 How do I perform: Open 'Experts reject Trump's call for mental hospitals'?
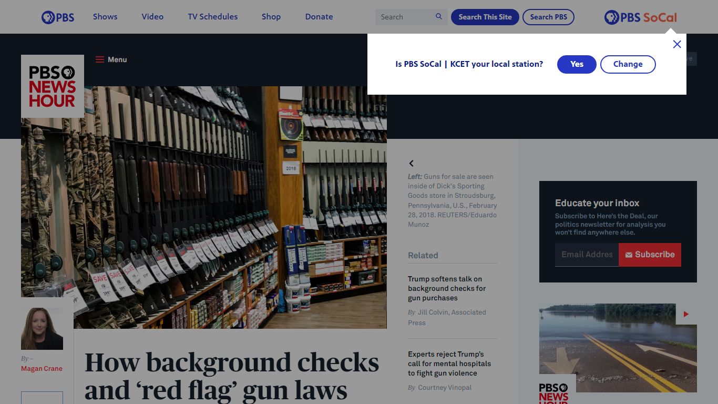(449, 363)
